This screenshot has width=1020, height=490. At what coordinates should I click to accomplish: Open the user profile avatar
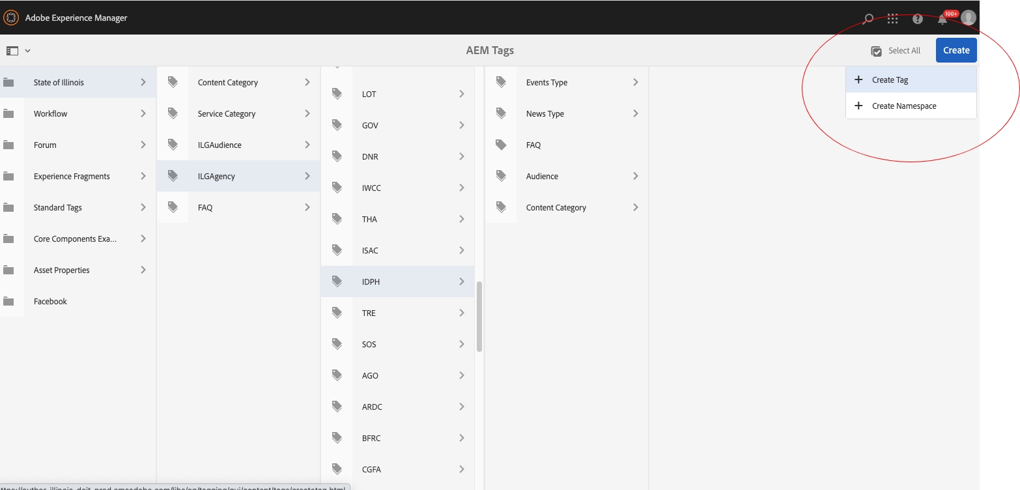[x=967, y=18]
